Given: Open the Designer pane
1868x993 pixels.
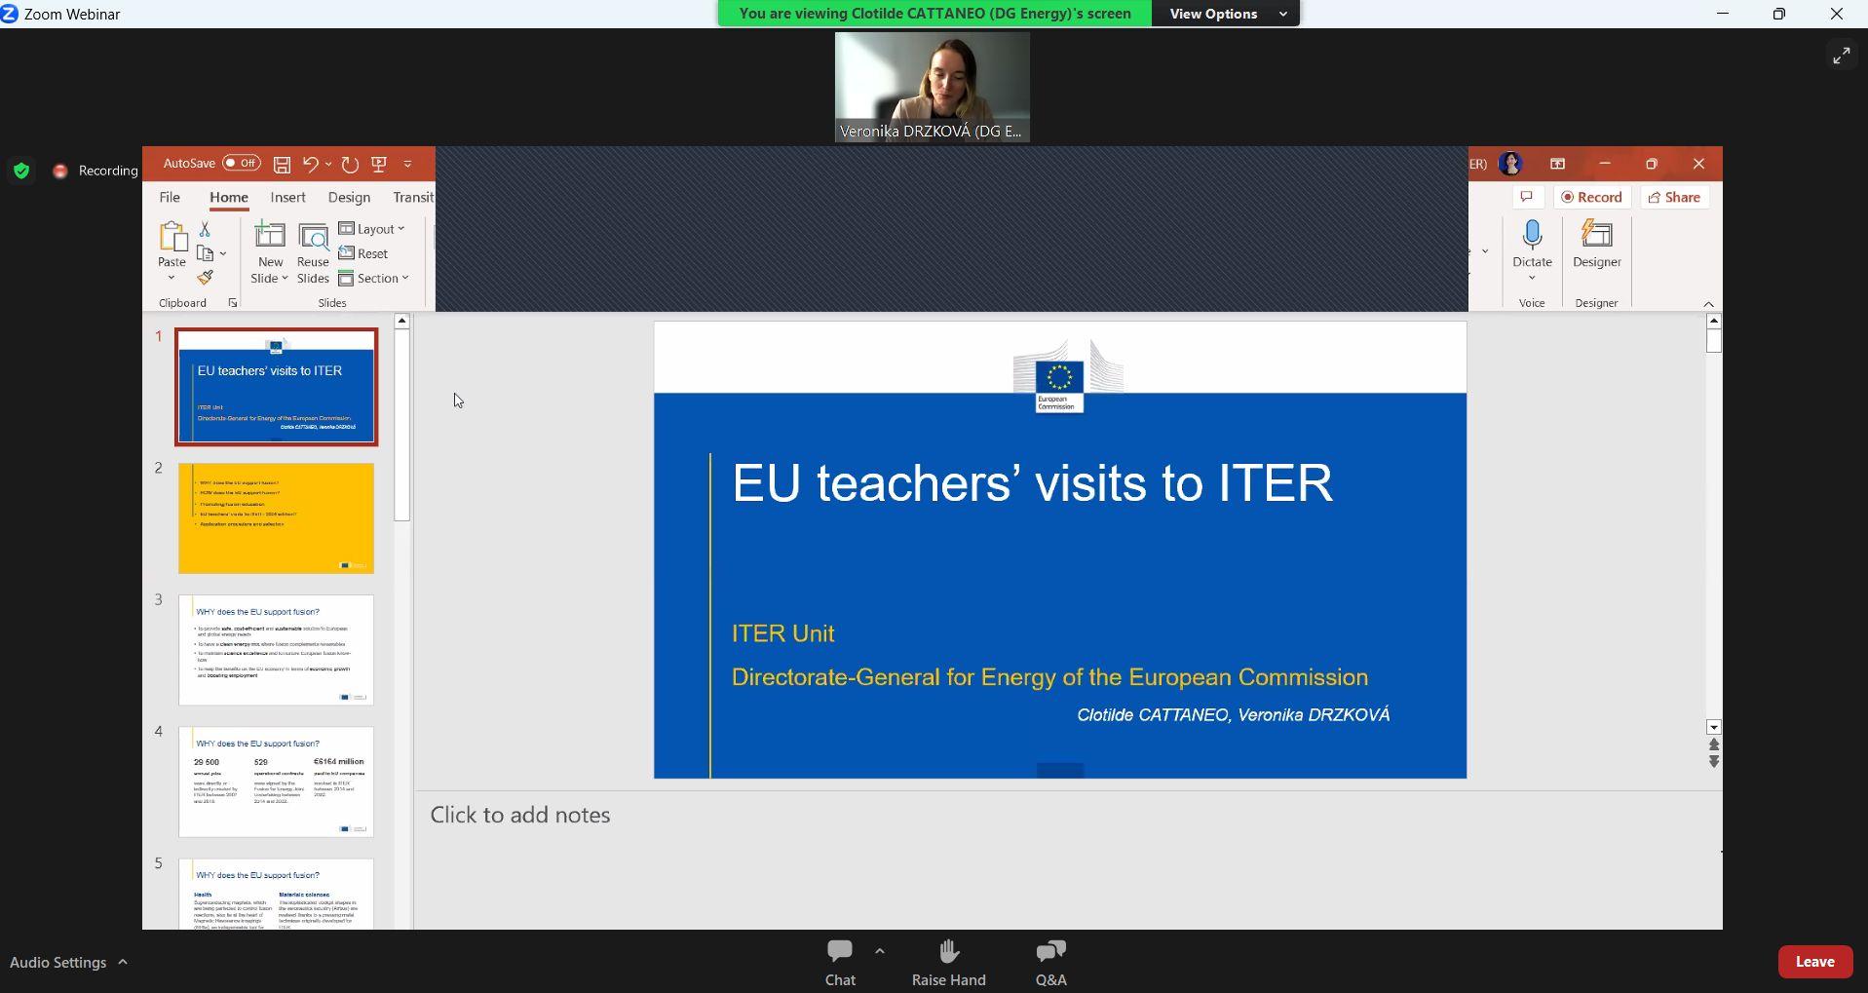Looking at the screenshot, I should point(1597,245).
